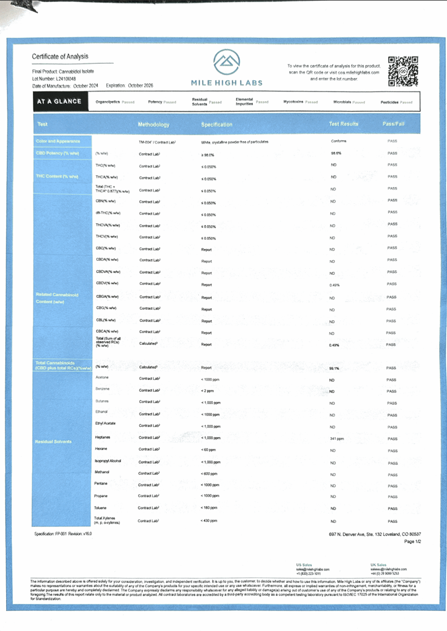This screenshot has width=447, height=631.
Task: Click the Methodology column header
Action: 153,124
